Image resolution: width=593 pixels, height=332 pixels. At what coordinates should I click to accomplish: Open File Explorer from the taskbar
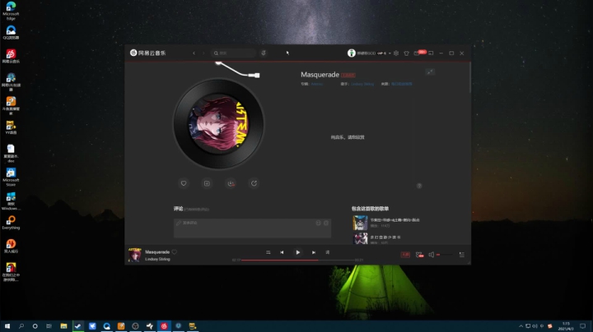(x=63, y=326)
